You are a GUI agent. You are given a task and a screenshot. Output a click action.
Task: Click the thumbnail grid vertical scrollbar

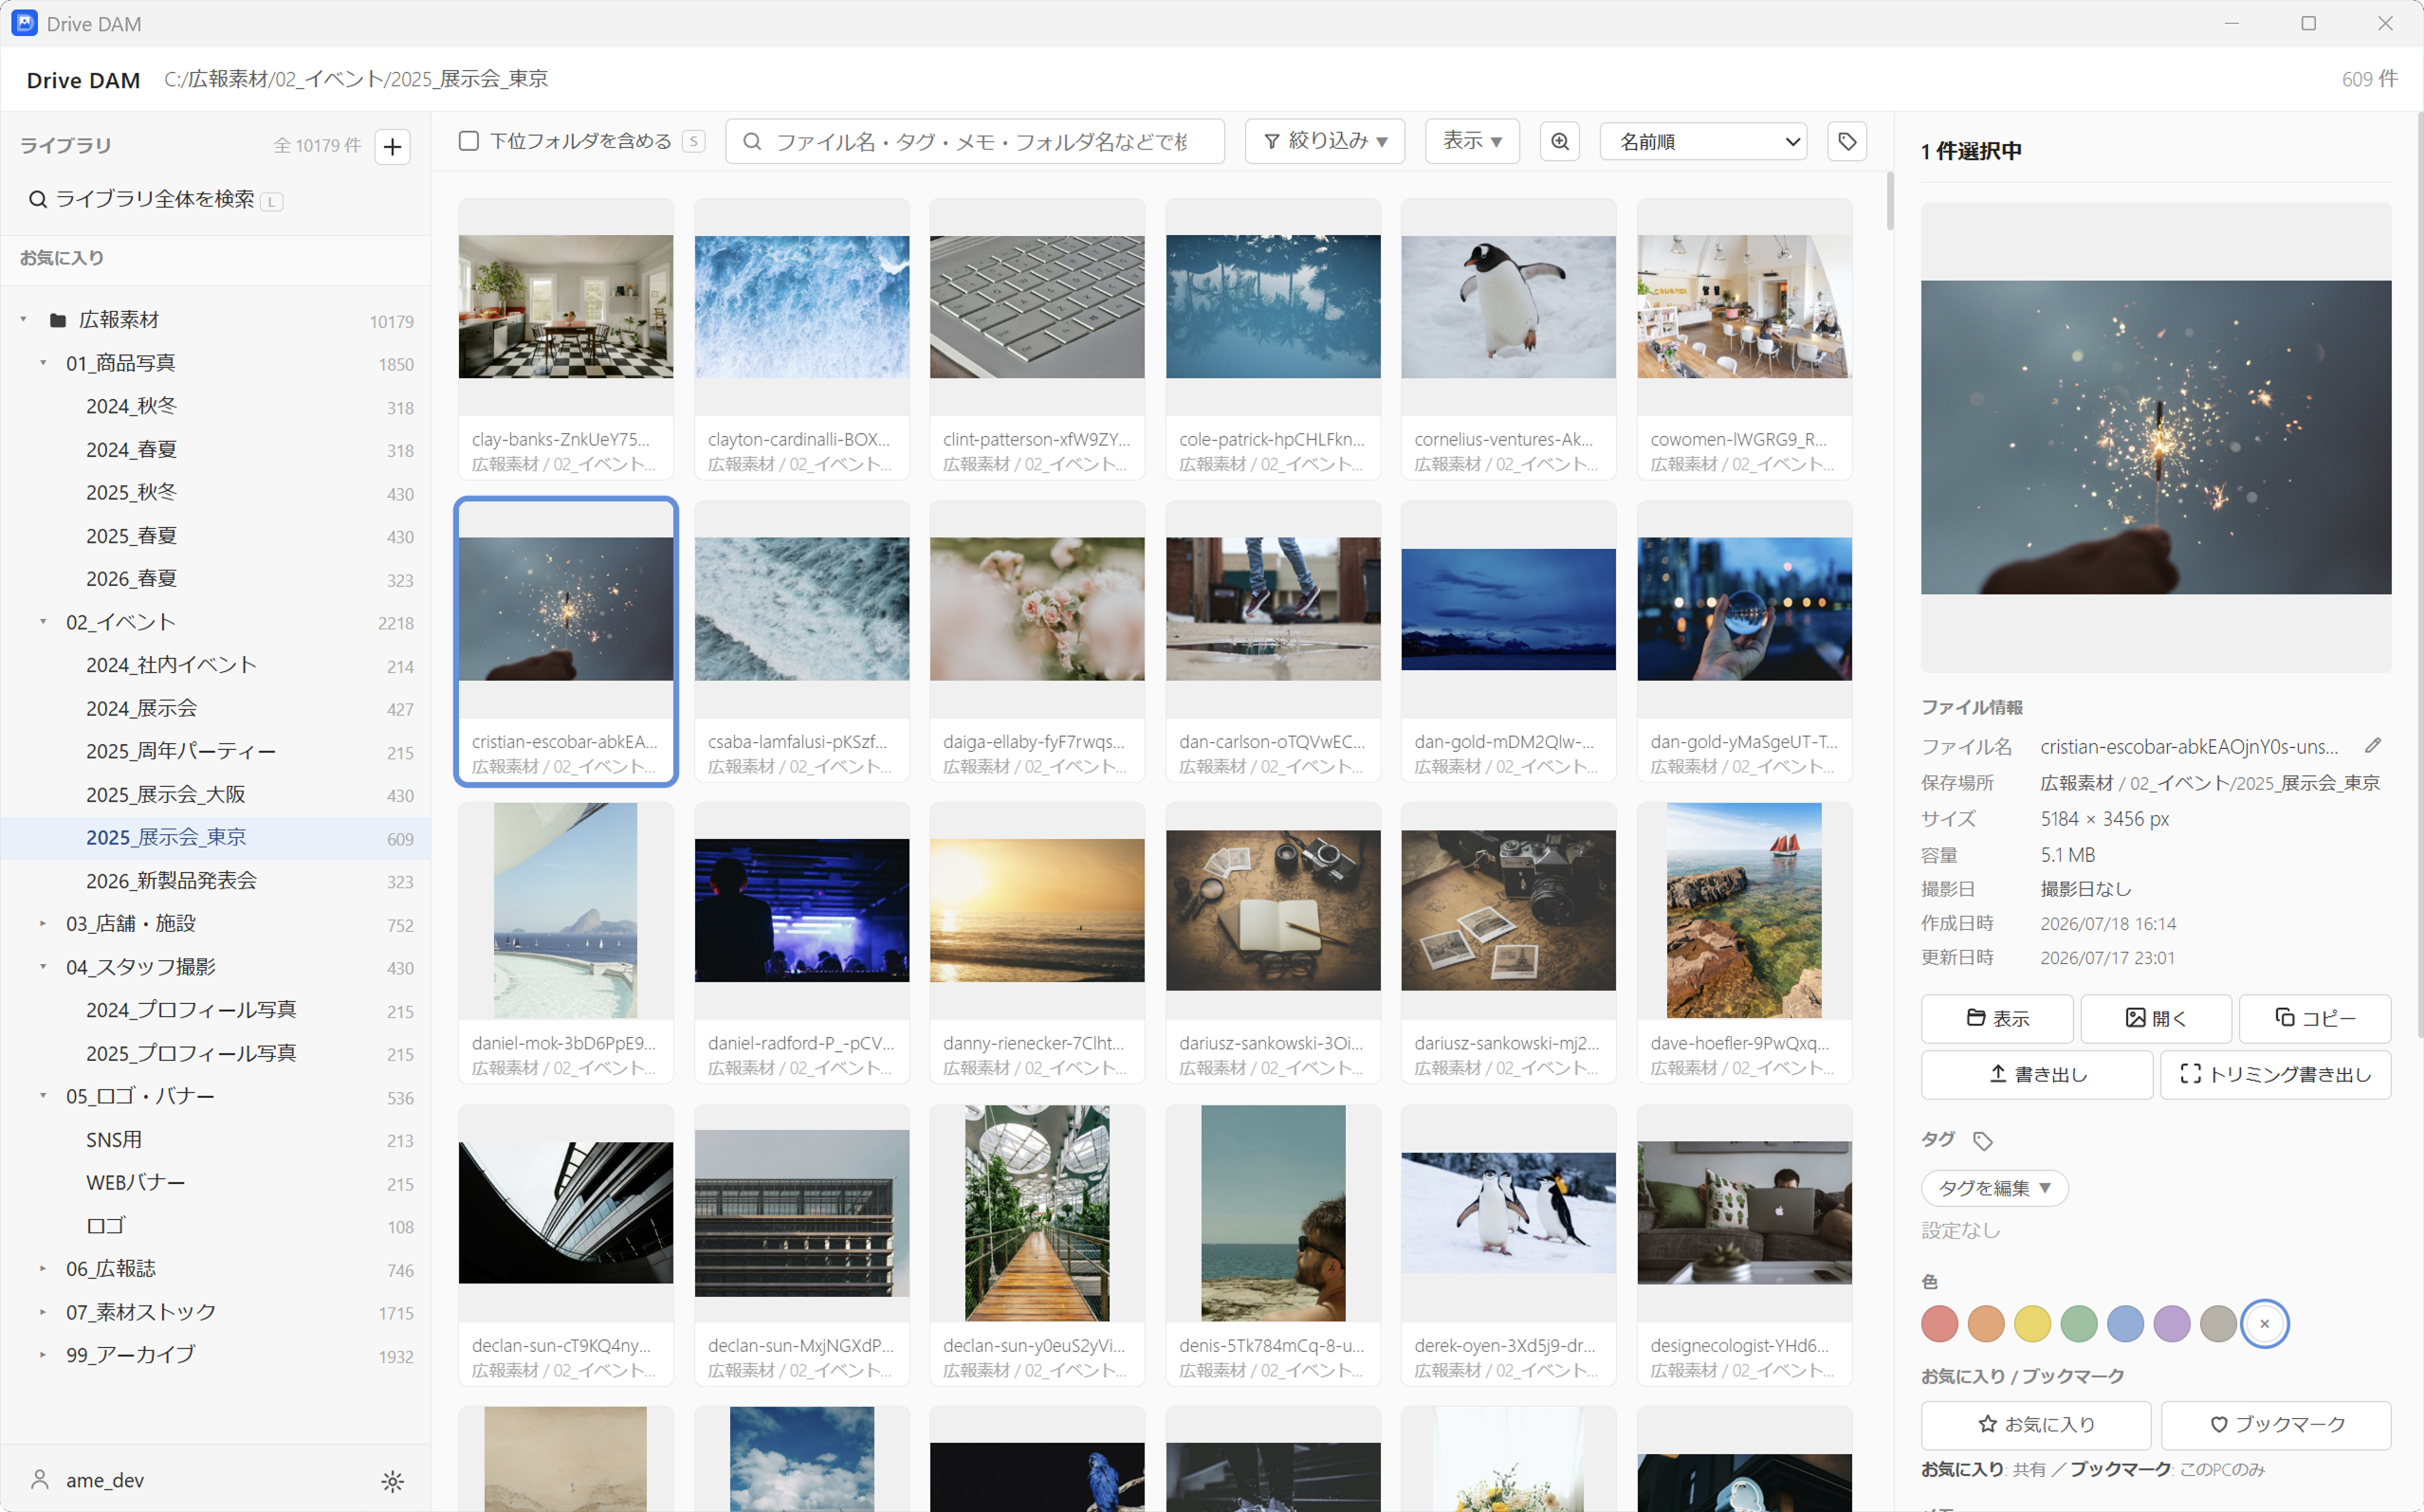point(1889,202)
